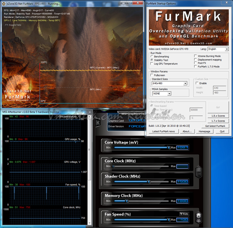Close the FurMark Startup Options dialog
Image resolution: width=233 pixels, height=228 pixels.
point(227,3)
